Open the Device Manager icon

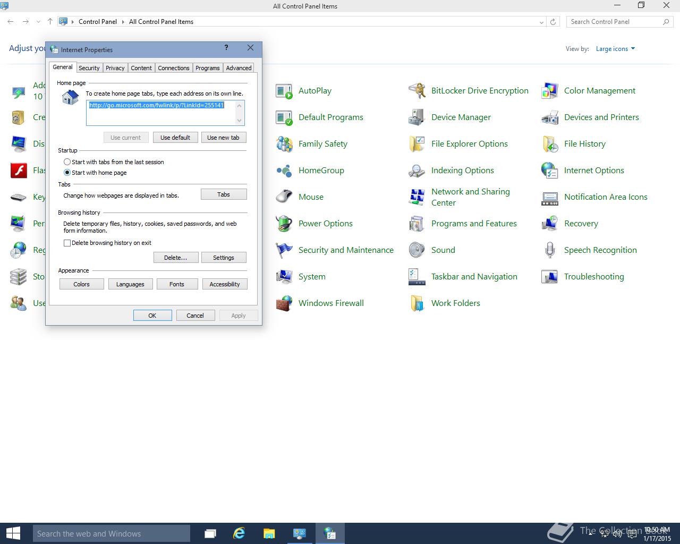tap(417, 117)
